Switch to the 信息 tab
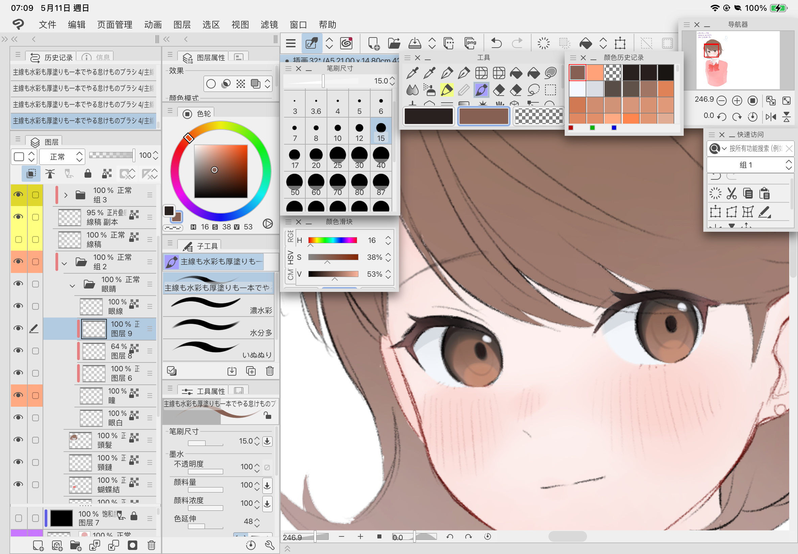Image resolution: width=798 pixels, height=554 pixels. [96, 57]
